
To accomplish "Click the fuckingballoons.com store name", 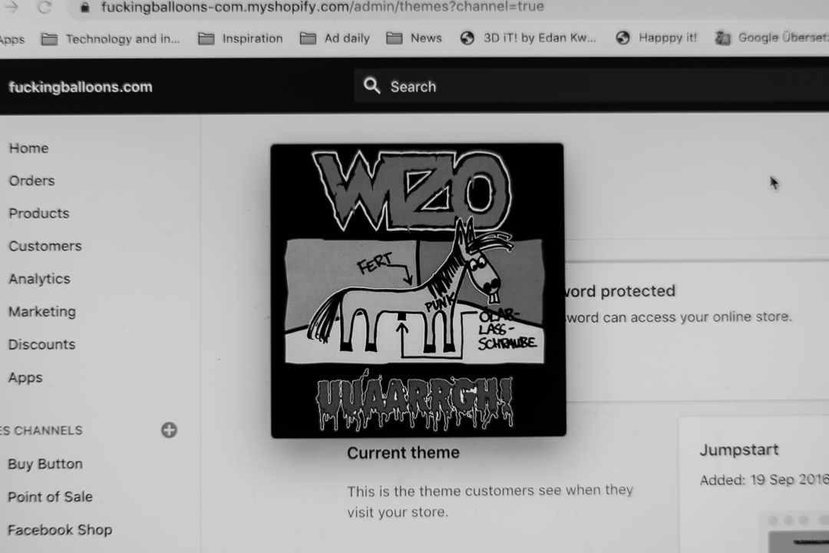I will coord(81,87).
